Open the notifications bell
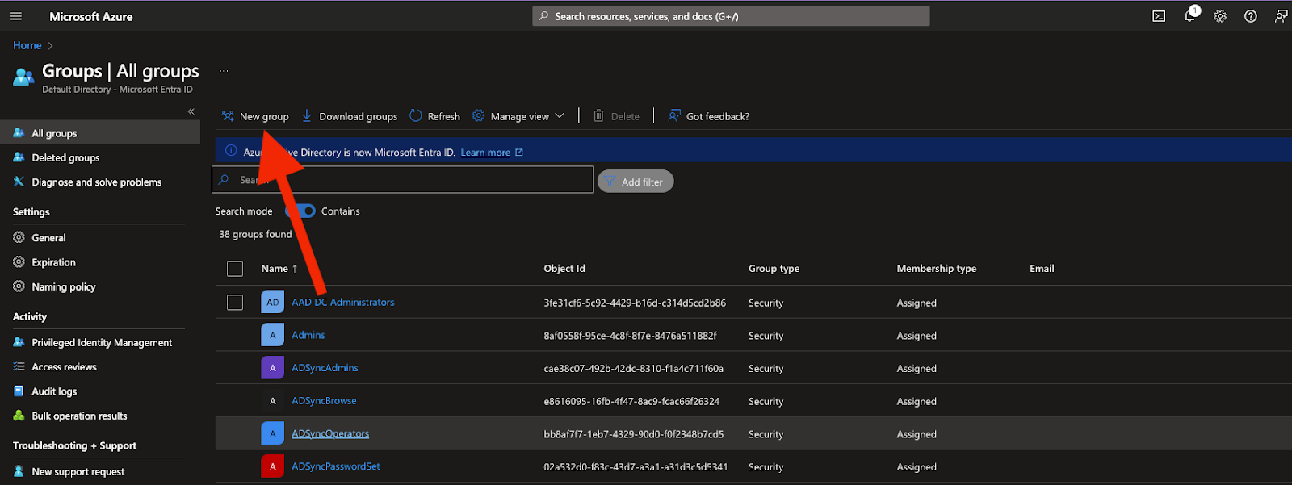The image size is (1292, 485). pos(1189,16)
